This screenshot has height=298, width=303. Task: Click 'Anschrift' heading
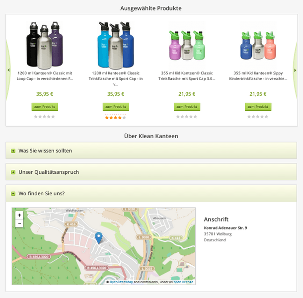pos(216,220)
